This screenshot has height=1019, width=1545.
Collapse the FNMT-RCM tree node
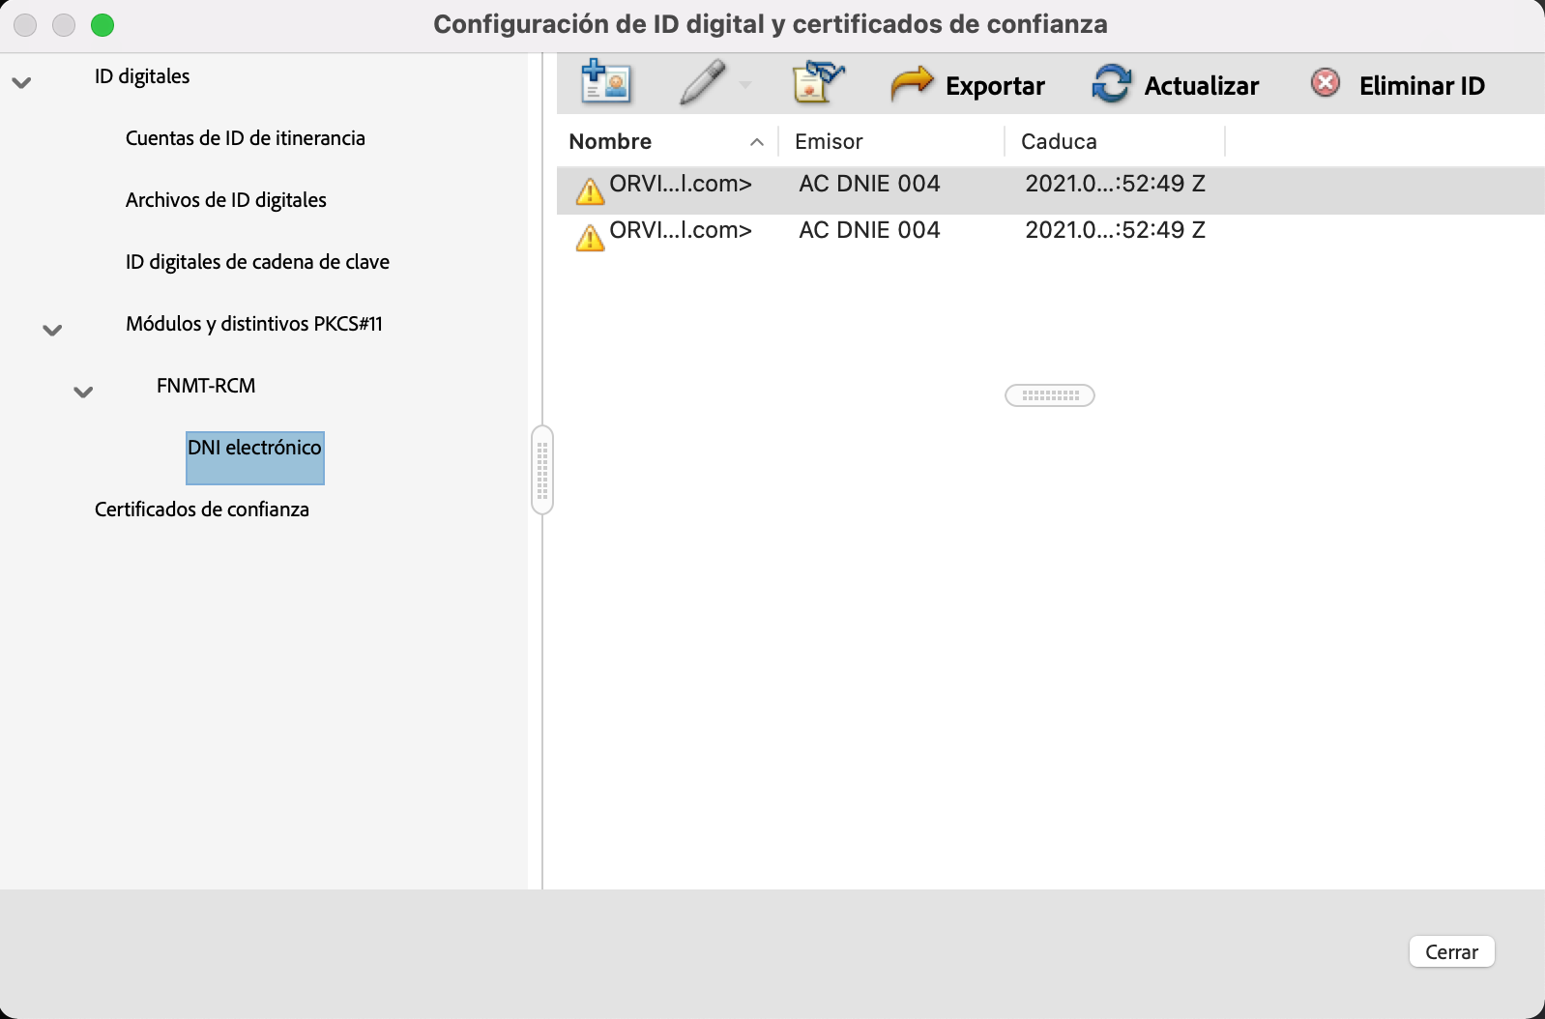point(83,393)
